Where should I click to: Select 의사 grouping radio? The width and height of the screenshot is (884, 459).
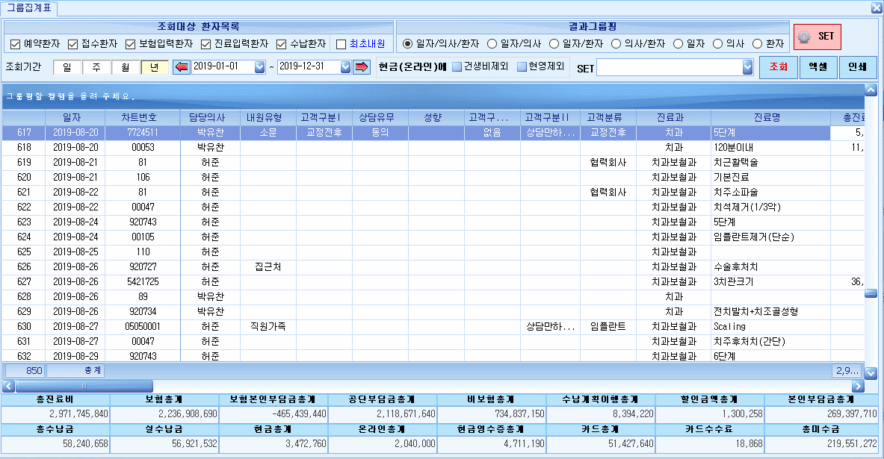tap(717, 43)
